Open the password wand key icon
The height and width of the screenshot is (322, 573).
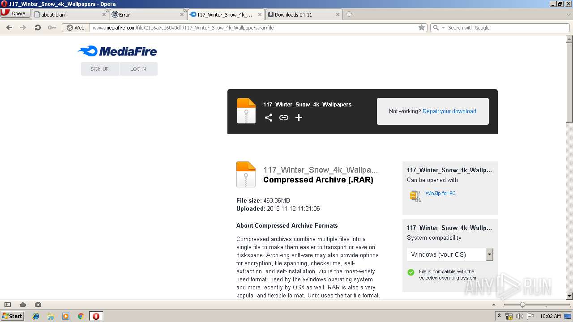pos(52,27)
